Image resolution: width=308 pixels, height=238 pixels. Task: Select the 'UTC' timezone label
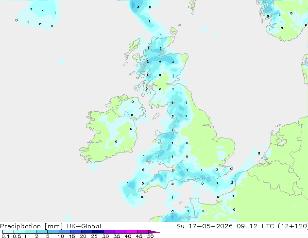(268, 226)
